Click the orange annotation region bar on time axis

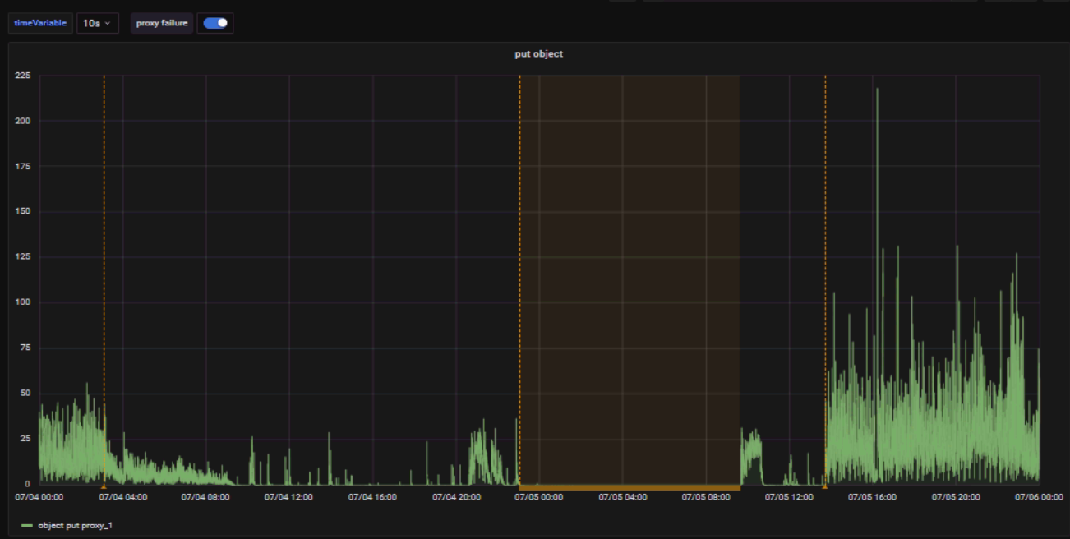pyautogui.click(x=629, y=487)
